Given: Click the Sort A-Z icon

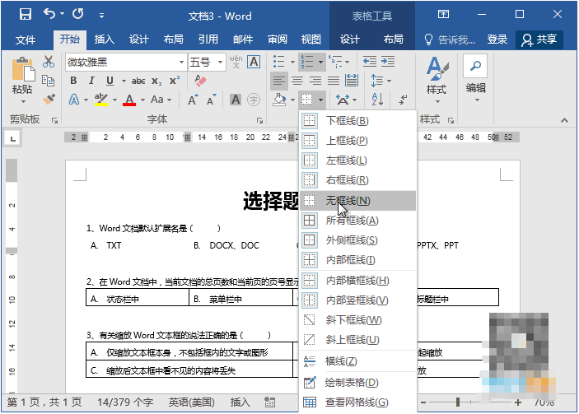Looking at the screenshot, I should point(377,100).
